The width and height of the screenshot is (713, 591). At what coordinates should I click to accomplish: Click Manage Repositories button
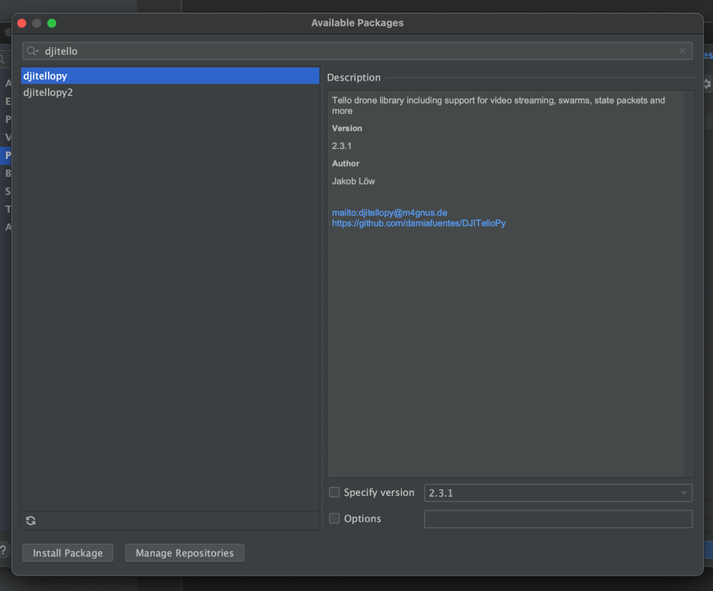coord(185,553)
